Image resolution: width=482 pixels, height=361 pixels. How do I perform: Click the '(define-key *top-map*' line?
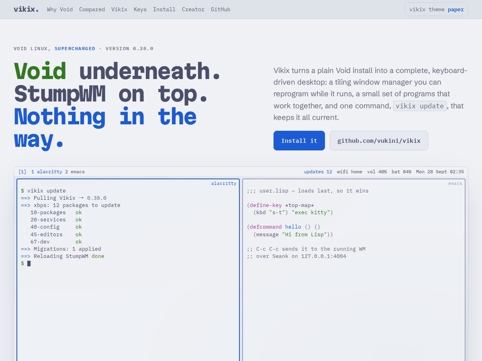coord(280,205)
